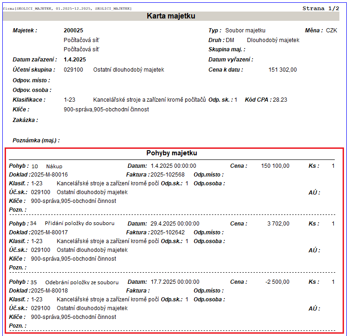
Task: Click the 'Datum vyřazení :' label
Action: coord(231,60)
